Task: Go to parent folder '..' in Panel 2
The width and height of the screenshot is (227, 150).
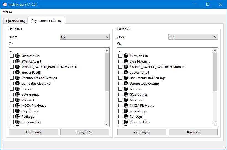Action: (x=119, y=51)
